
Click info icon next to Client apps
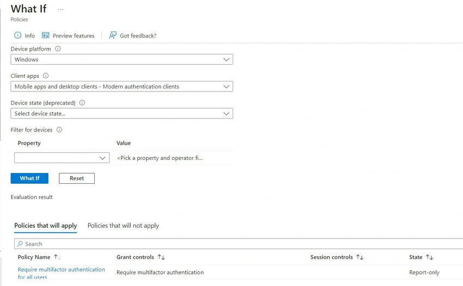46,76
